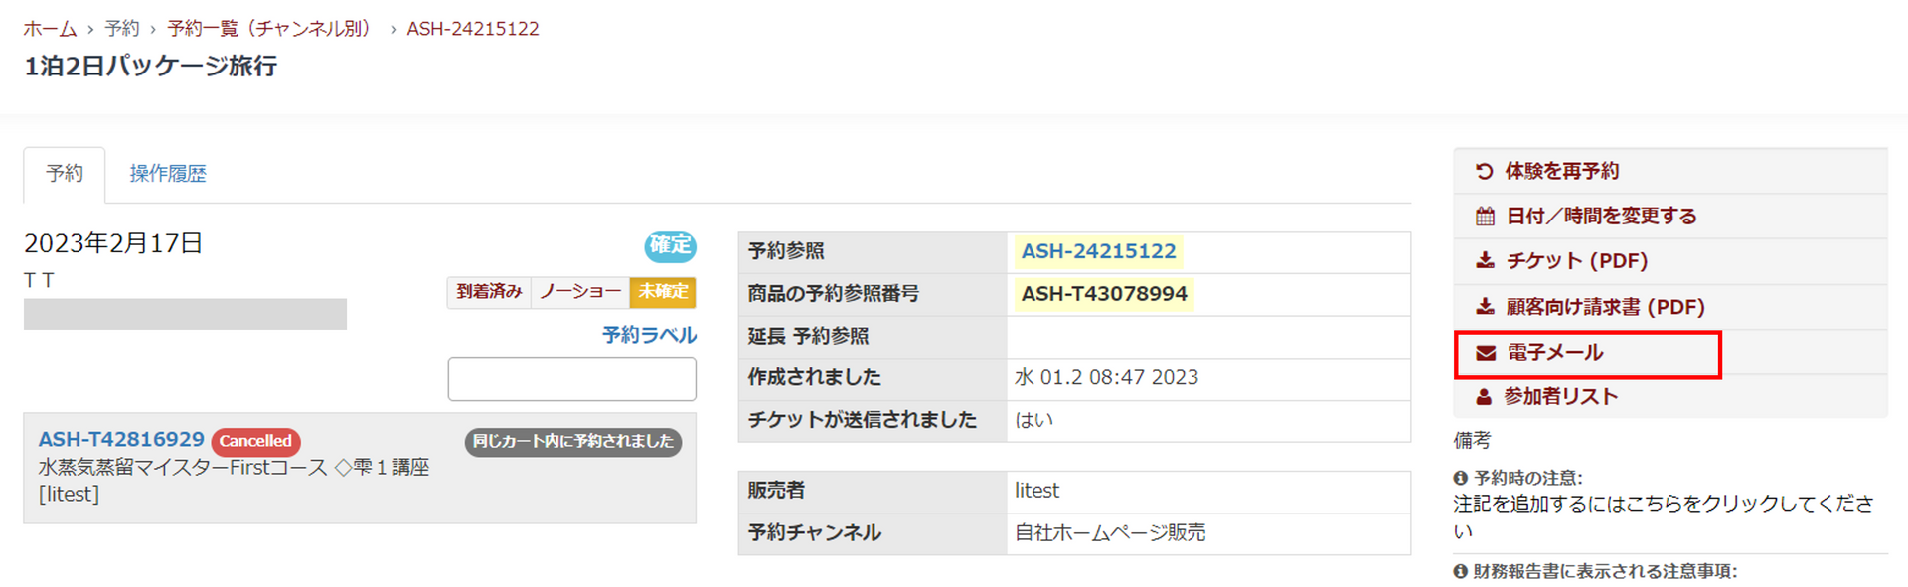The image size is (1908, 587).
Task: Open booking reference ASH-24215122 link
Action: (1098, 251)
